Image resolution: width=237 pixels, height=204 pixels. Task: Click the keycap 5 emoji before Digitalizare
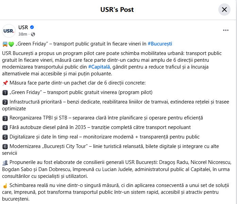pos(5,137)
